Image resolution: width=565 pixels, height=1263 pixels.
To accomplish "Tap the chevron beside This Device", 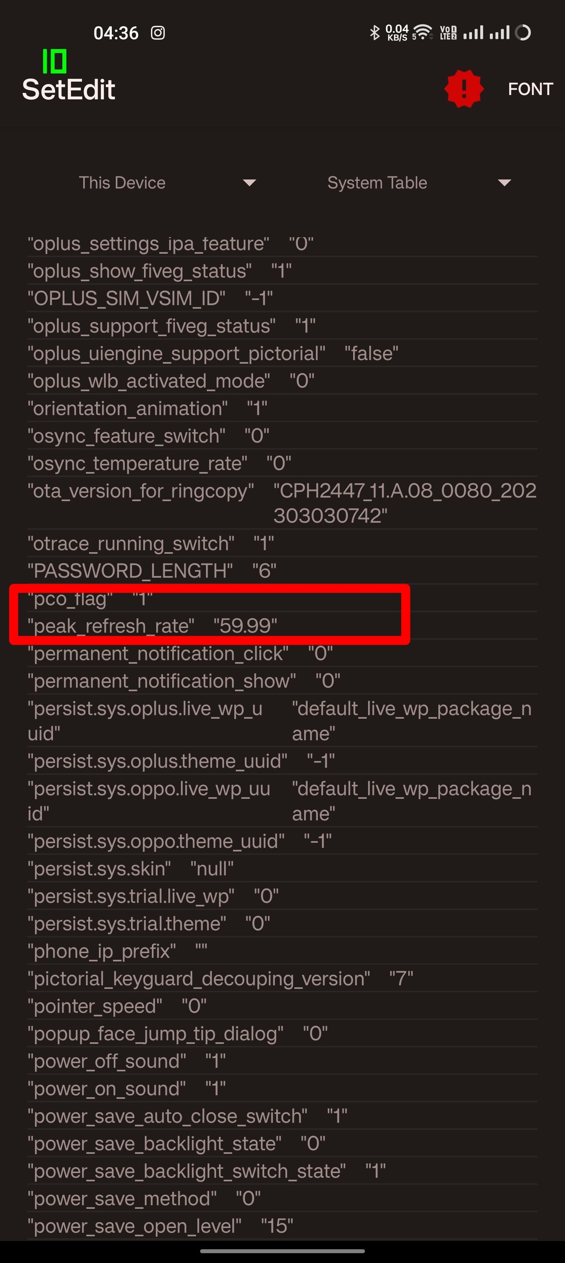I will point(250,183).
